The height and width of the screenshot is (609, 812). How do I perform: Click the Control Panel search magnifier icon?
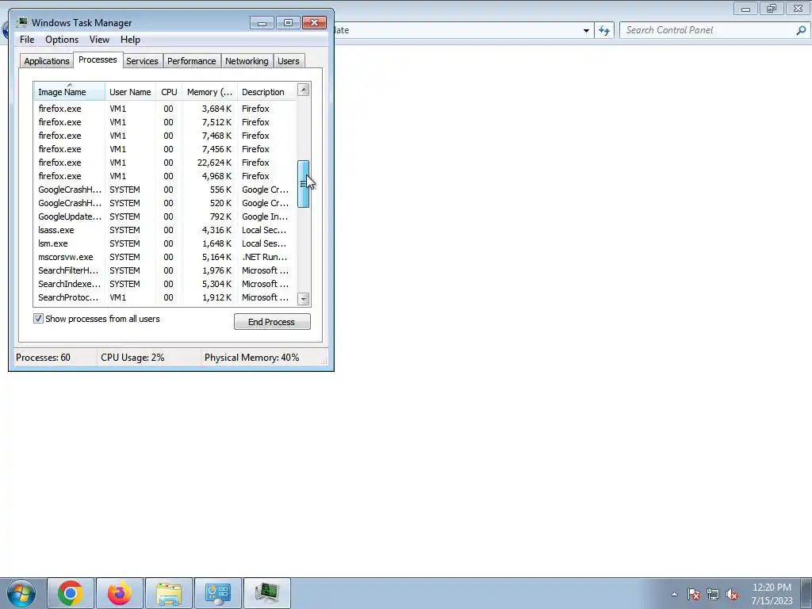801,31
